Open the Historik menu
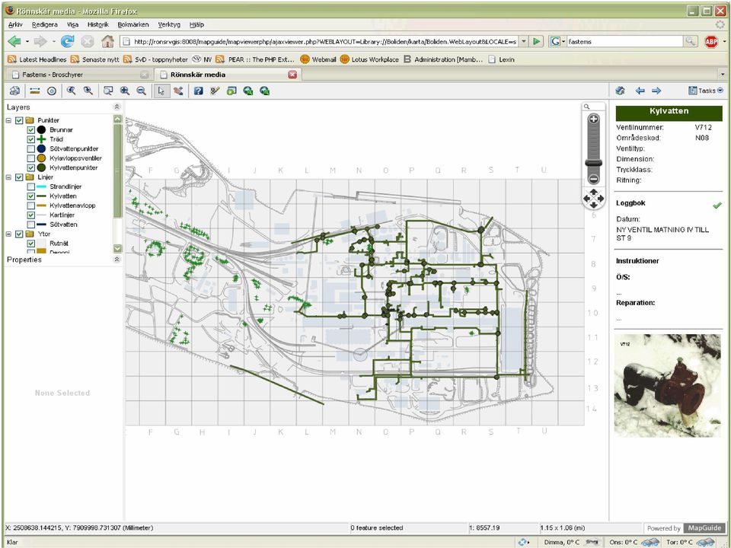Image resolution: width=731 pixels, height=548 pixels. coord(98,24)
